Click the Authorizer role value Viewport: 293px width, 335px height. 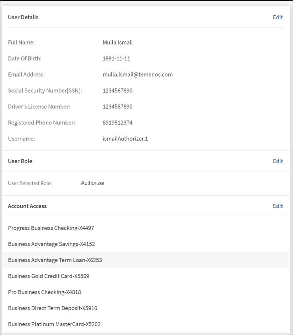pyautogui.click(x=93, y=183)
